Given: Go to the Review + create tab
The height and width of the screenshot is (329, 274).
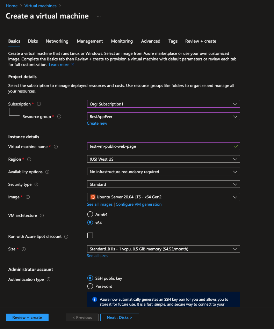Looking at the screenshot, I should 201,41.
